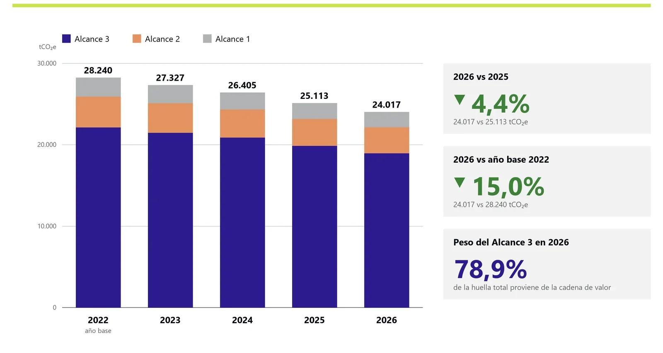The width and height of the screenshot is (663, 353).
Task: Click the orange Alcance 2 segment of 2026 bar
Action: tap(387, 140)
